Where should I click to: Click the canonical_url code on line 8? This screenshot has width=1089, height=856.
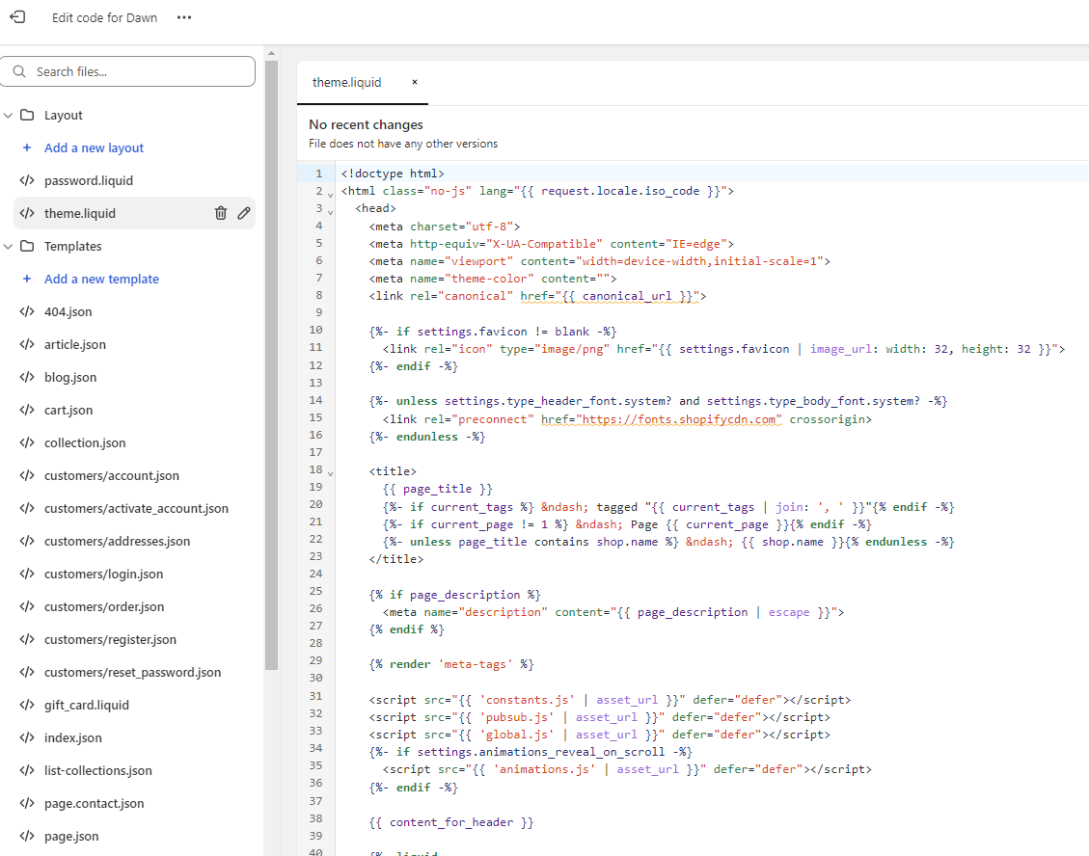[627, 296]
